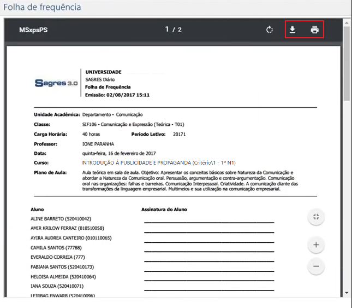Select student AYIRA AUDREA CANTEIRO (010110065)
The width and height of the screenshot is (352, 308).
(x=71, y=238)
